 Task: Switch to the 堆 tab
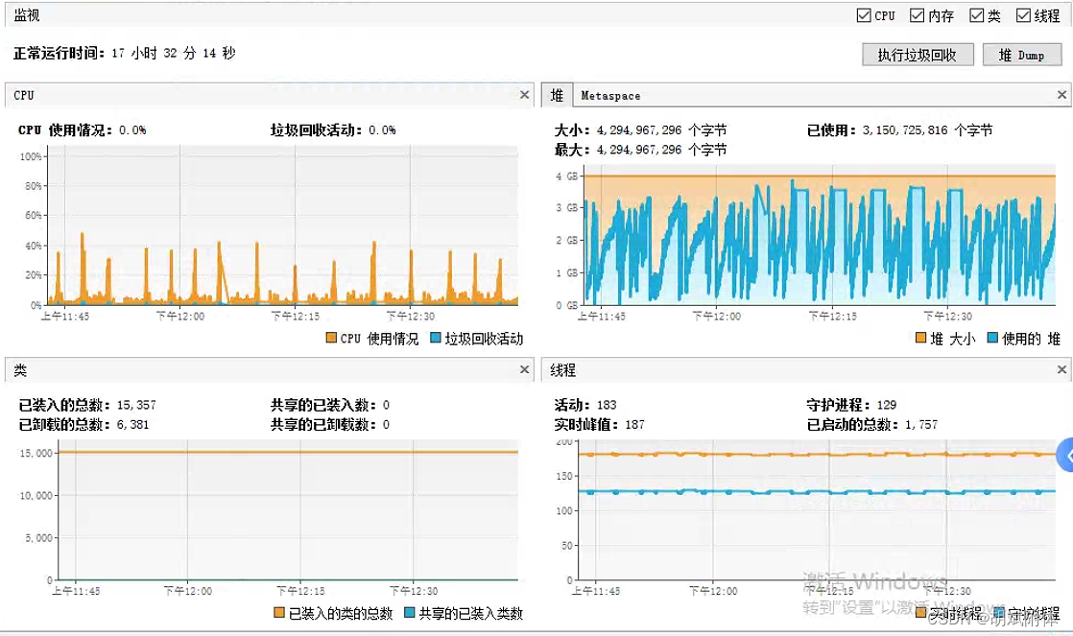click(557, 95)
